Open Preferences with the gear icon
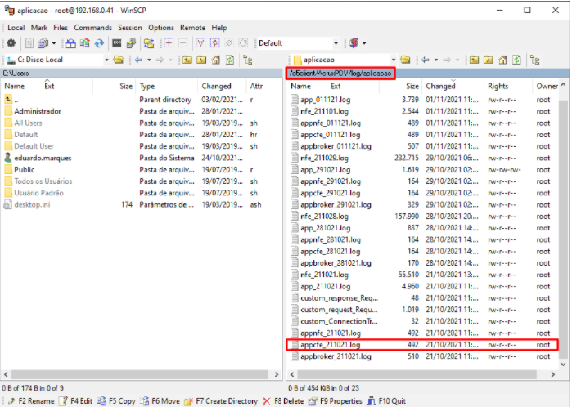The width and height of the screenshot is (572, 407). pos(11,43)
